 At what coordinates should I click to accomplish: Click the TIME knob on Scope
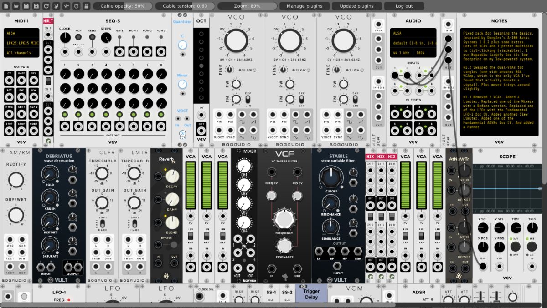tap(515, 227)
